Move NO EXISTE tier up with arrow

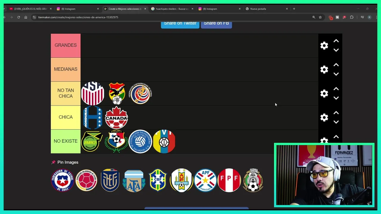[x=336, y=137]
